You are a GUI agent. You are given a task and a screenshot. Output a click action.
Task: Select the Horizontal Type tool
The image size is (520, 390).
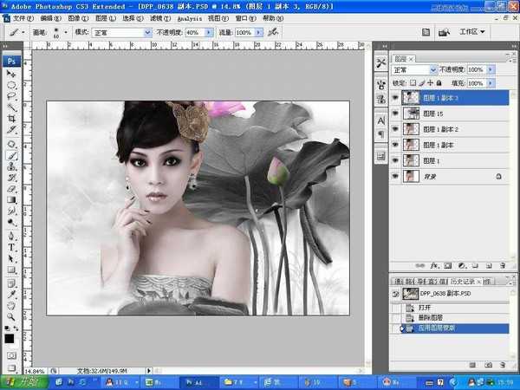click(12, 246)
